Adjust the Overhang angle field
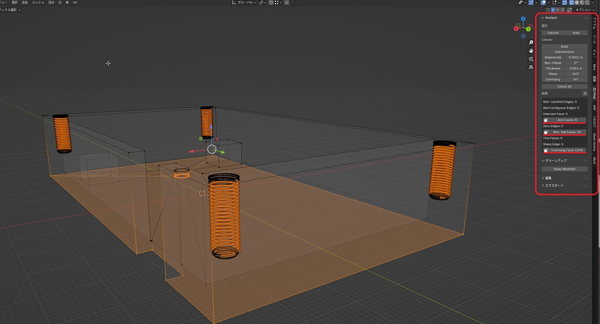The width and height of the screenshot is (600, 324). pyautogui.click(x=575, y=79)
